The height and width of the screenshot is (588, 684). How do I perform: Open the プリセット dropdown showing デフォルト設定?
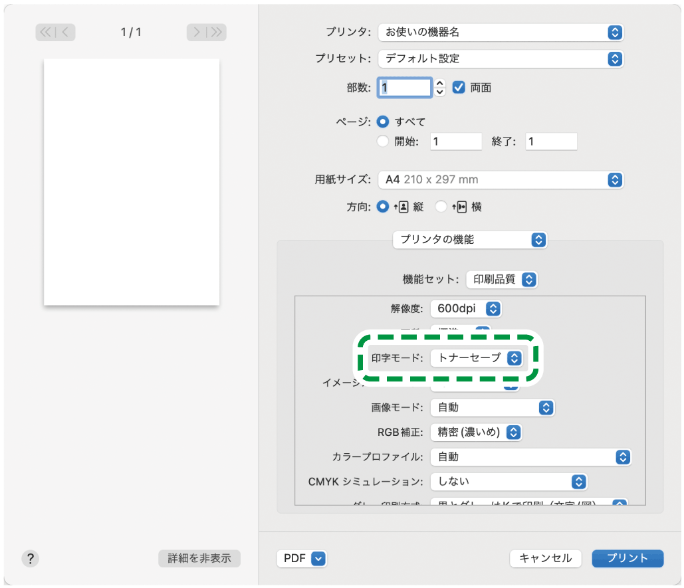pos(501,58)
